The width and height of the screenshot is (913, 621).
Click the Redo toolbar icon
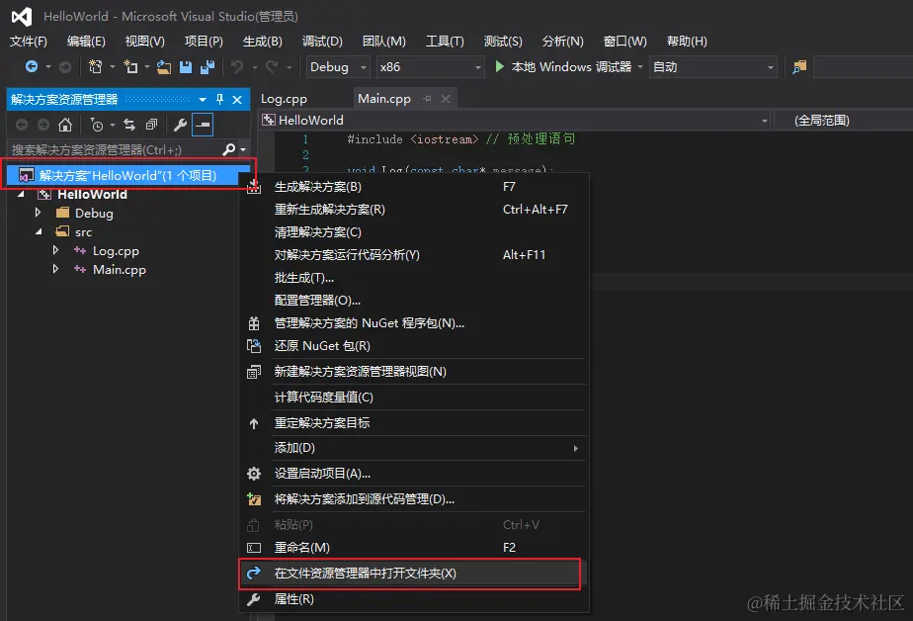[x=272, y=67]
